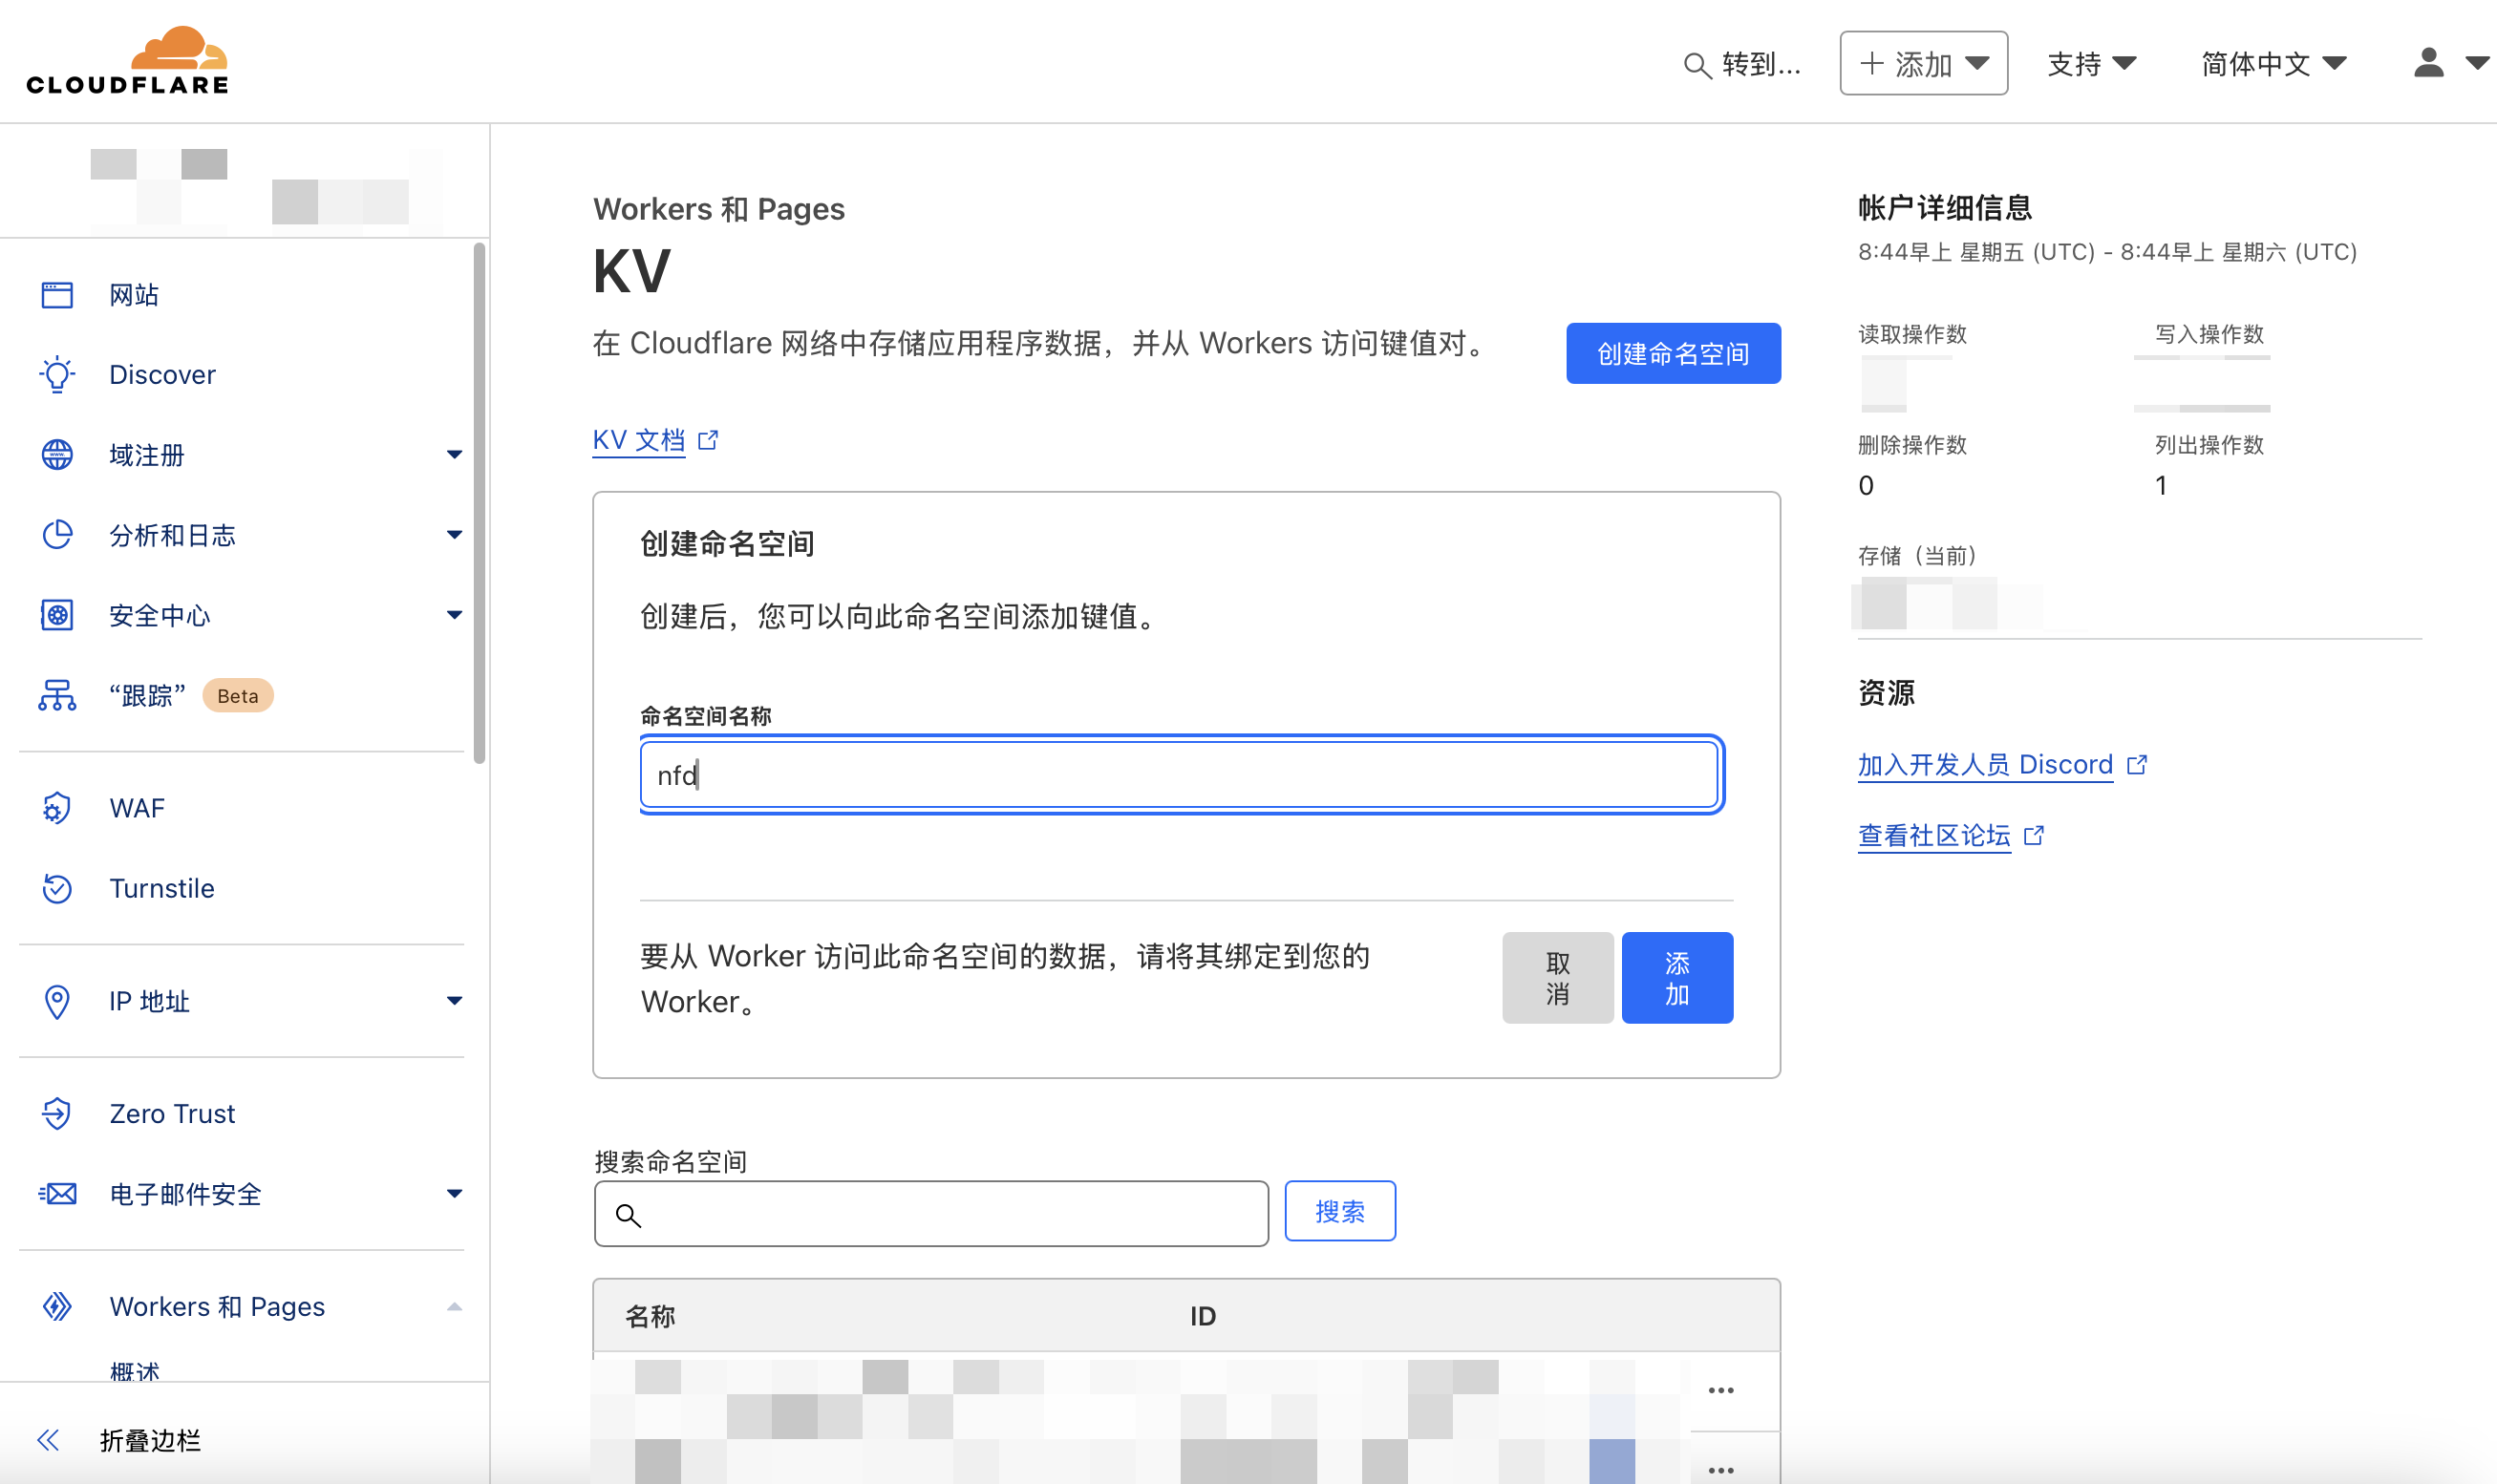
Task: Click external link icon beside KV 文档
Action: [x=708, y=440]
